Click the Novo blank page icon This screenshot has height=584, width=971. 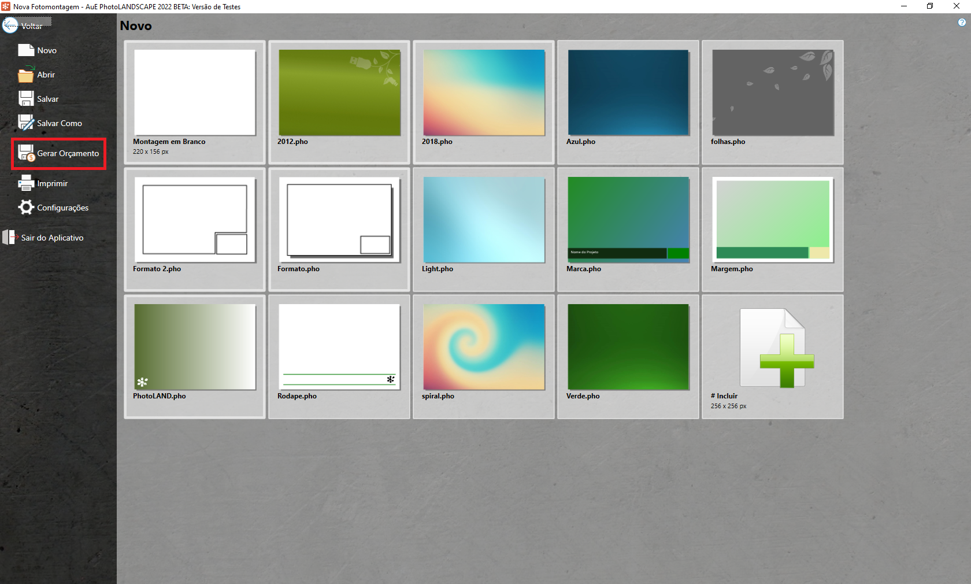(26, 50)
